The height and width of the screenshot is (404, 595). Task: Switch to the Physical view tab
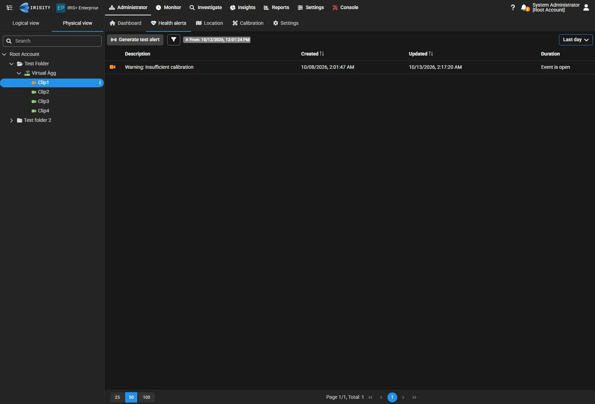click(x=78, y=23)
